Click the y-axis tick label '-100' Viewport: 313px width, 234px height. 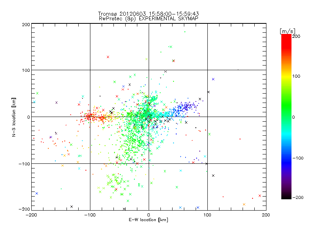point(24,164)
